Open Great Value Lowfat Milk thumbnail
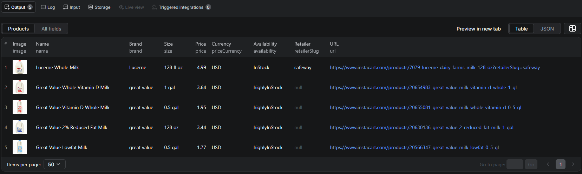 (20, 147)
